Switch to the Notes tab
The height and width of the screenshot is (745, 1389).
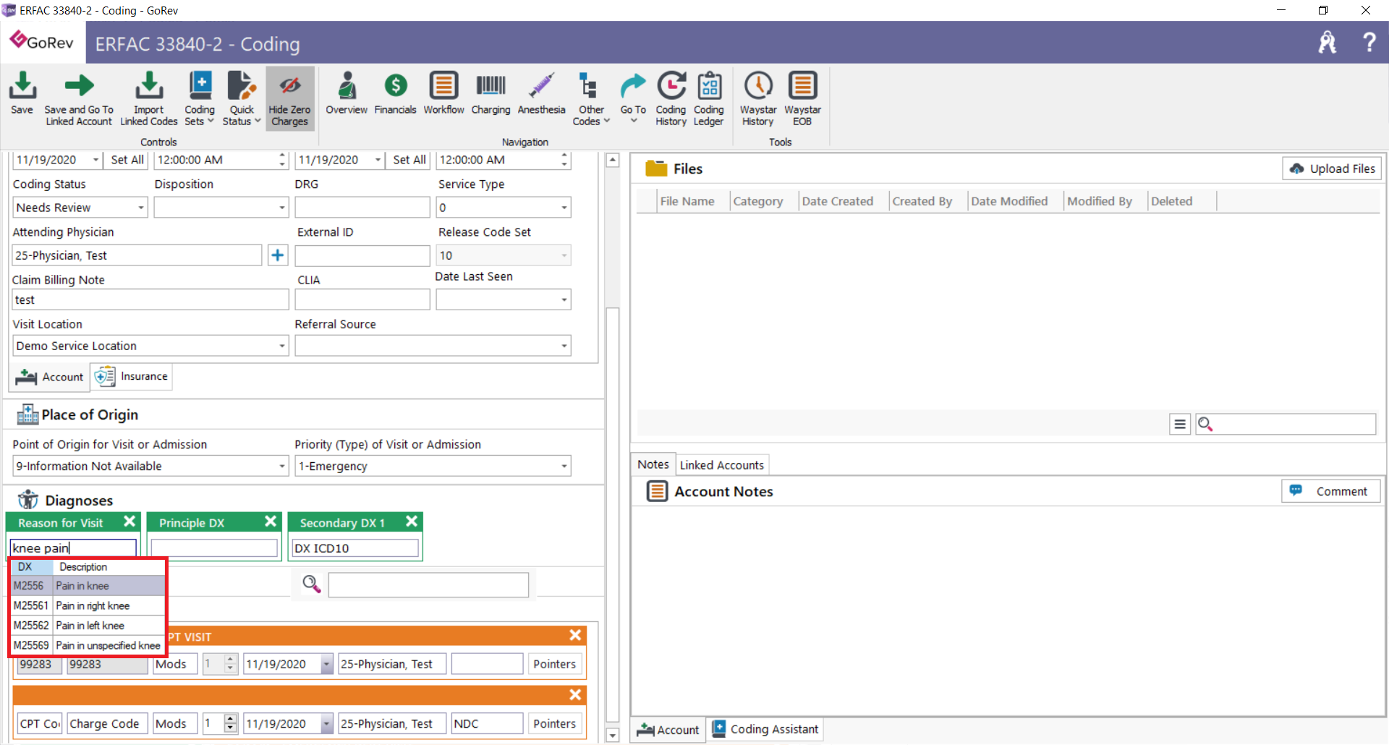tap(653, 464)
